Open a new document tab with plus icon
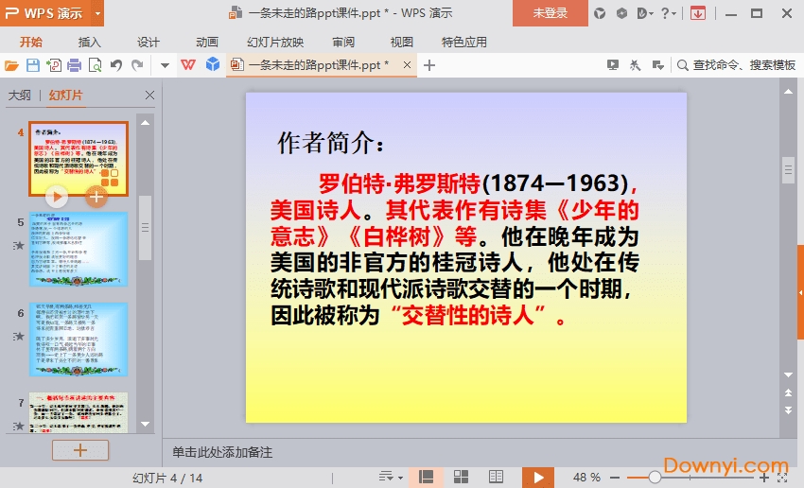The height and width of the screenshot is (488, 804). 429,65
